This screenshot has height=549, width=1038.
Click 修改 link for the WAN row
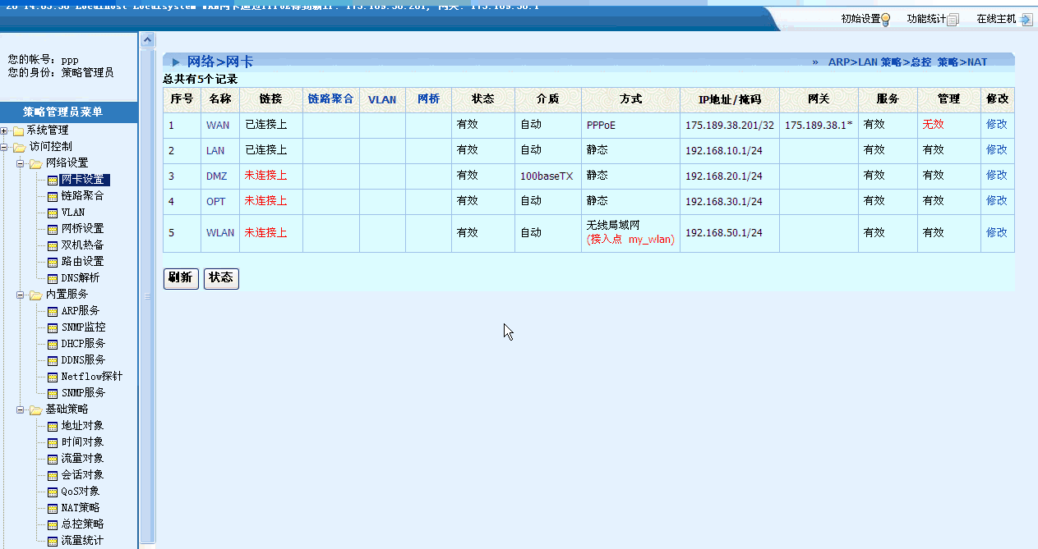tap(996, 125)
